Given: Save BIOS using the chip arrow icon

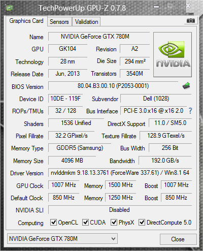Looking at the screenshot, I should pos(186,86).
